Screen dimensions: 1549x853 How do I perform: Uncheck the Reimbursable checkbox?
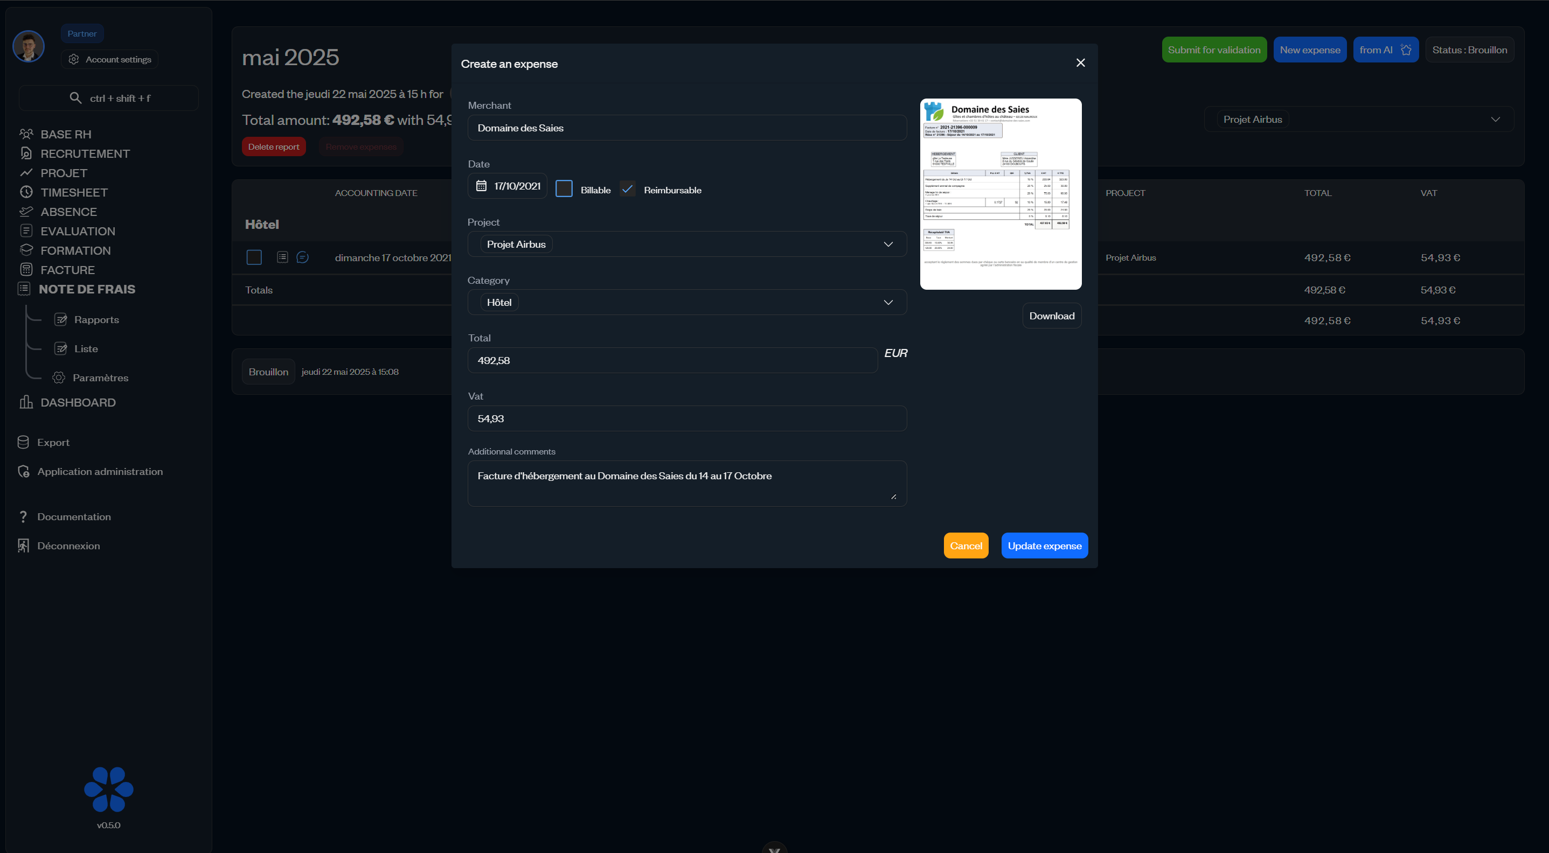click(x=627, y=189)
